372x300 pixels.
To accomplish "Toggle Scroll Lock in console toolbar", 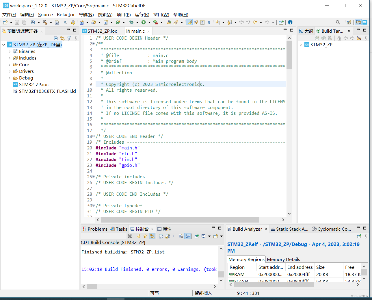I will click(x=168, y=236).
